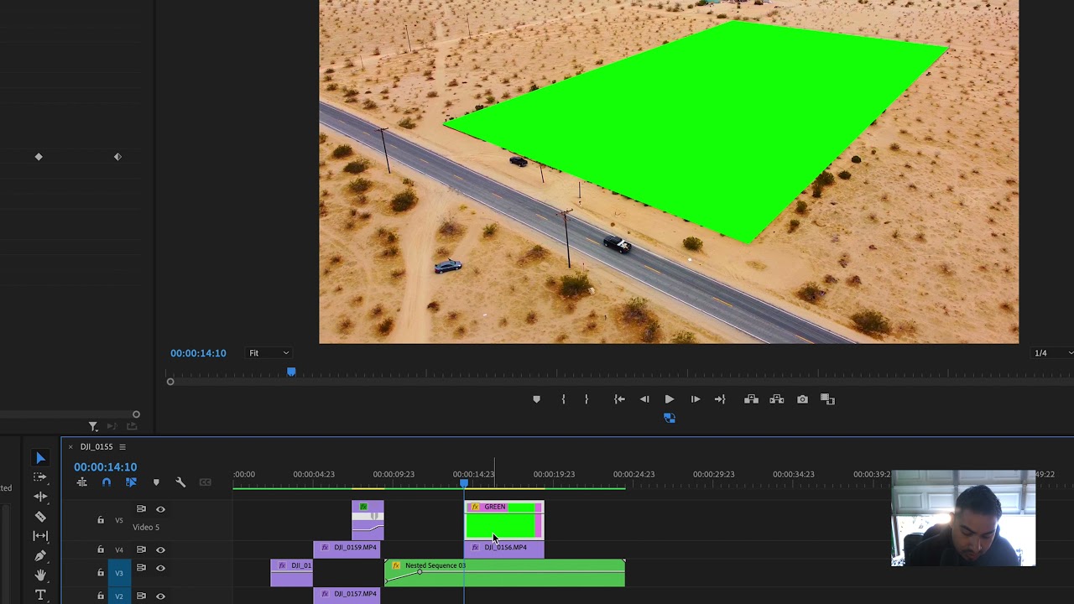Viewport: 1074px width, 604px height.
Task: Select the Pen tool
Action: pyautogui.click(x=40, y=555)
